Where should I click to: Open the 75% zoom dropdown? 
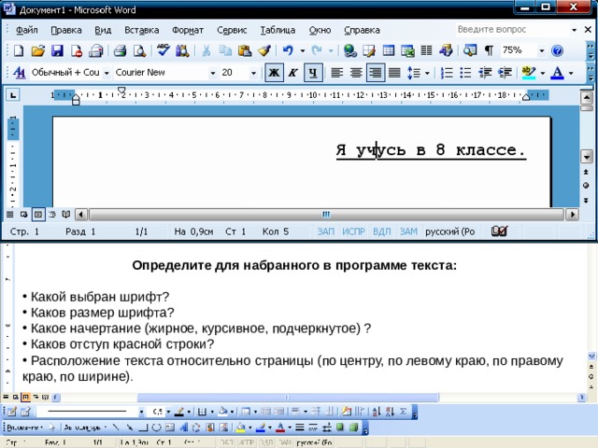click(542, 50)
